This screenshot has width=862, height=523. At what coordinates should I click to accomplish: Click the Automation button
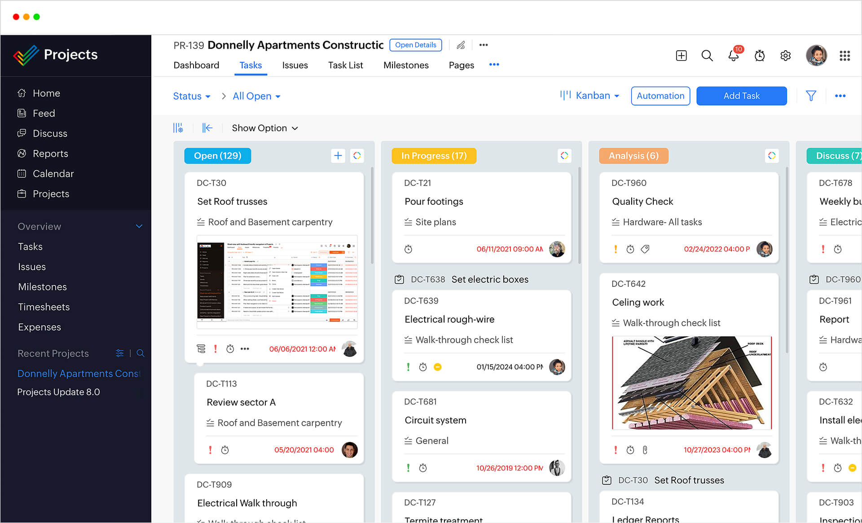coord(661,96)
